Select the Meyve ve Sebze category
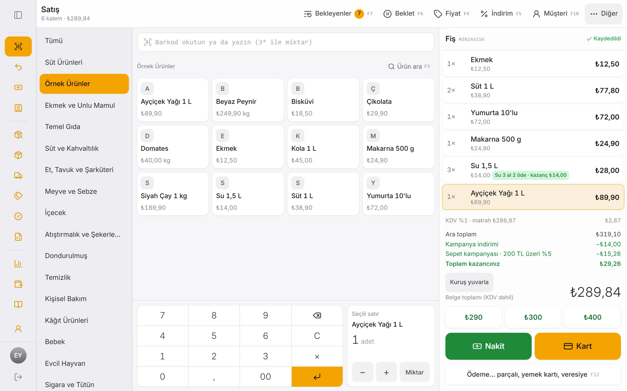Viewport: 627px width, 391px height. point(84,191)
